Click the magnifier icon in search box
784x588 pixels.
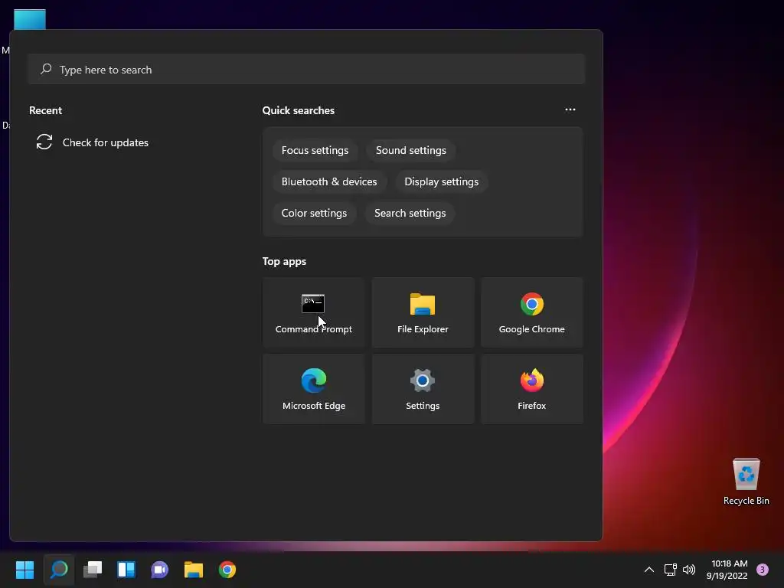[46, 69]
